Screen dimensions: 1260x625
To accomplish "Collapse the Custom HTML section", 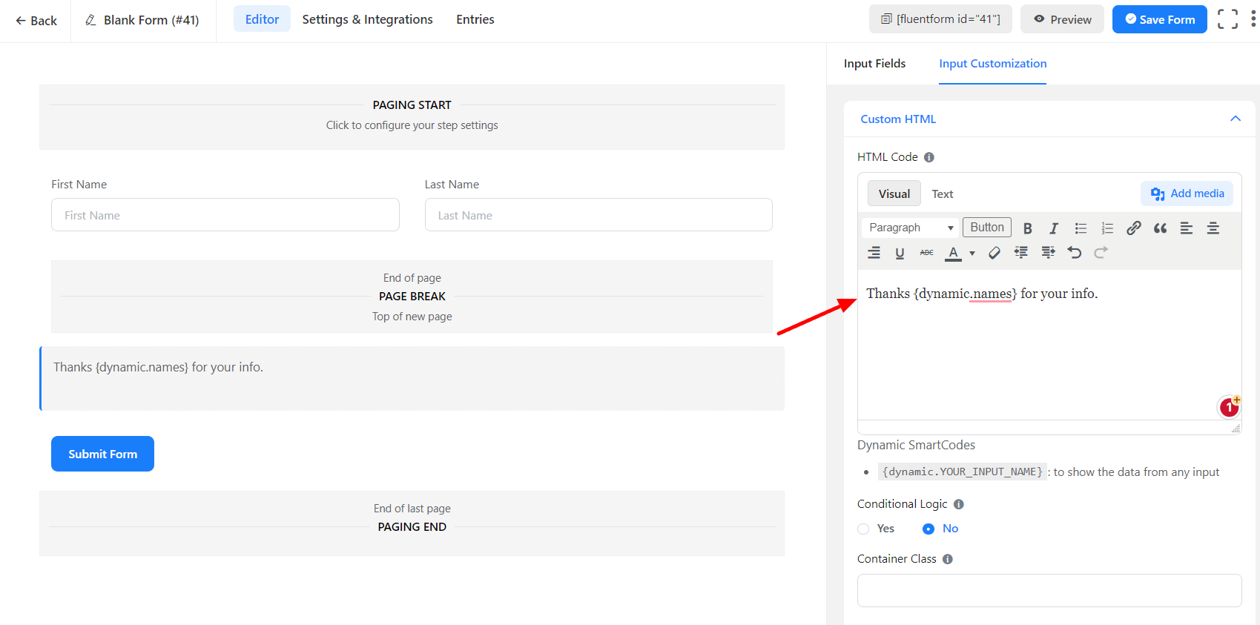I will (x=1235, y=119).
